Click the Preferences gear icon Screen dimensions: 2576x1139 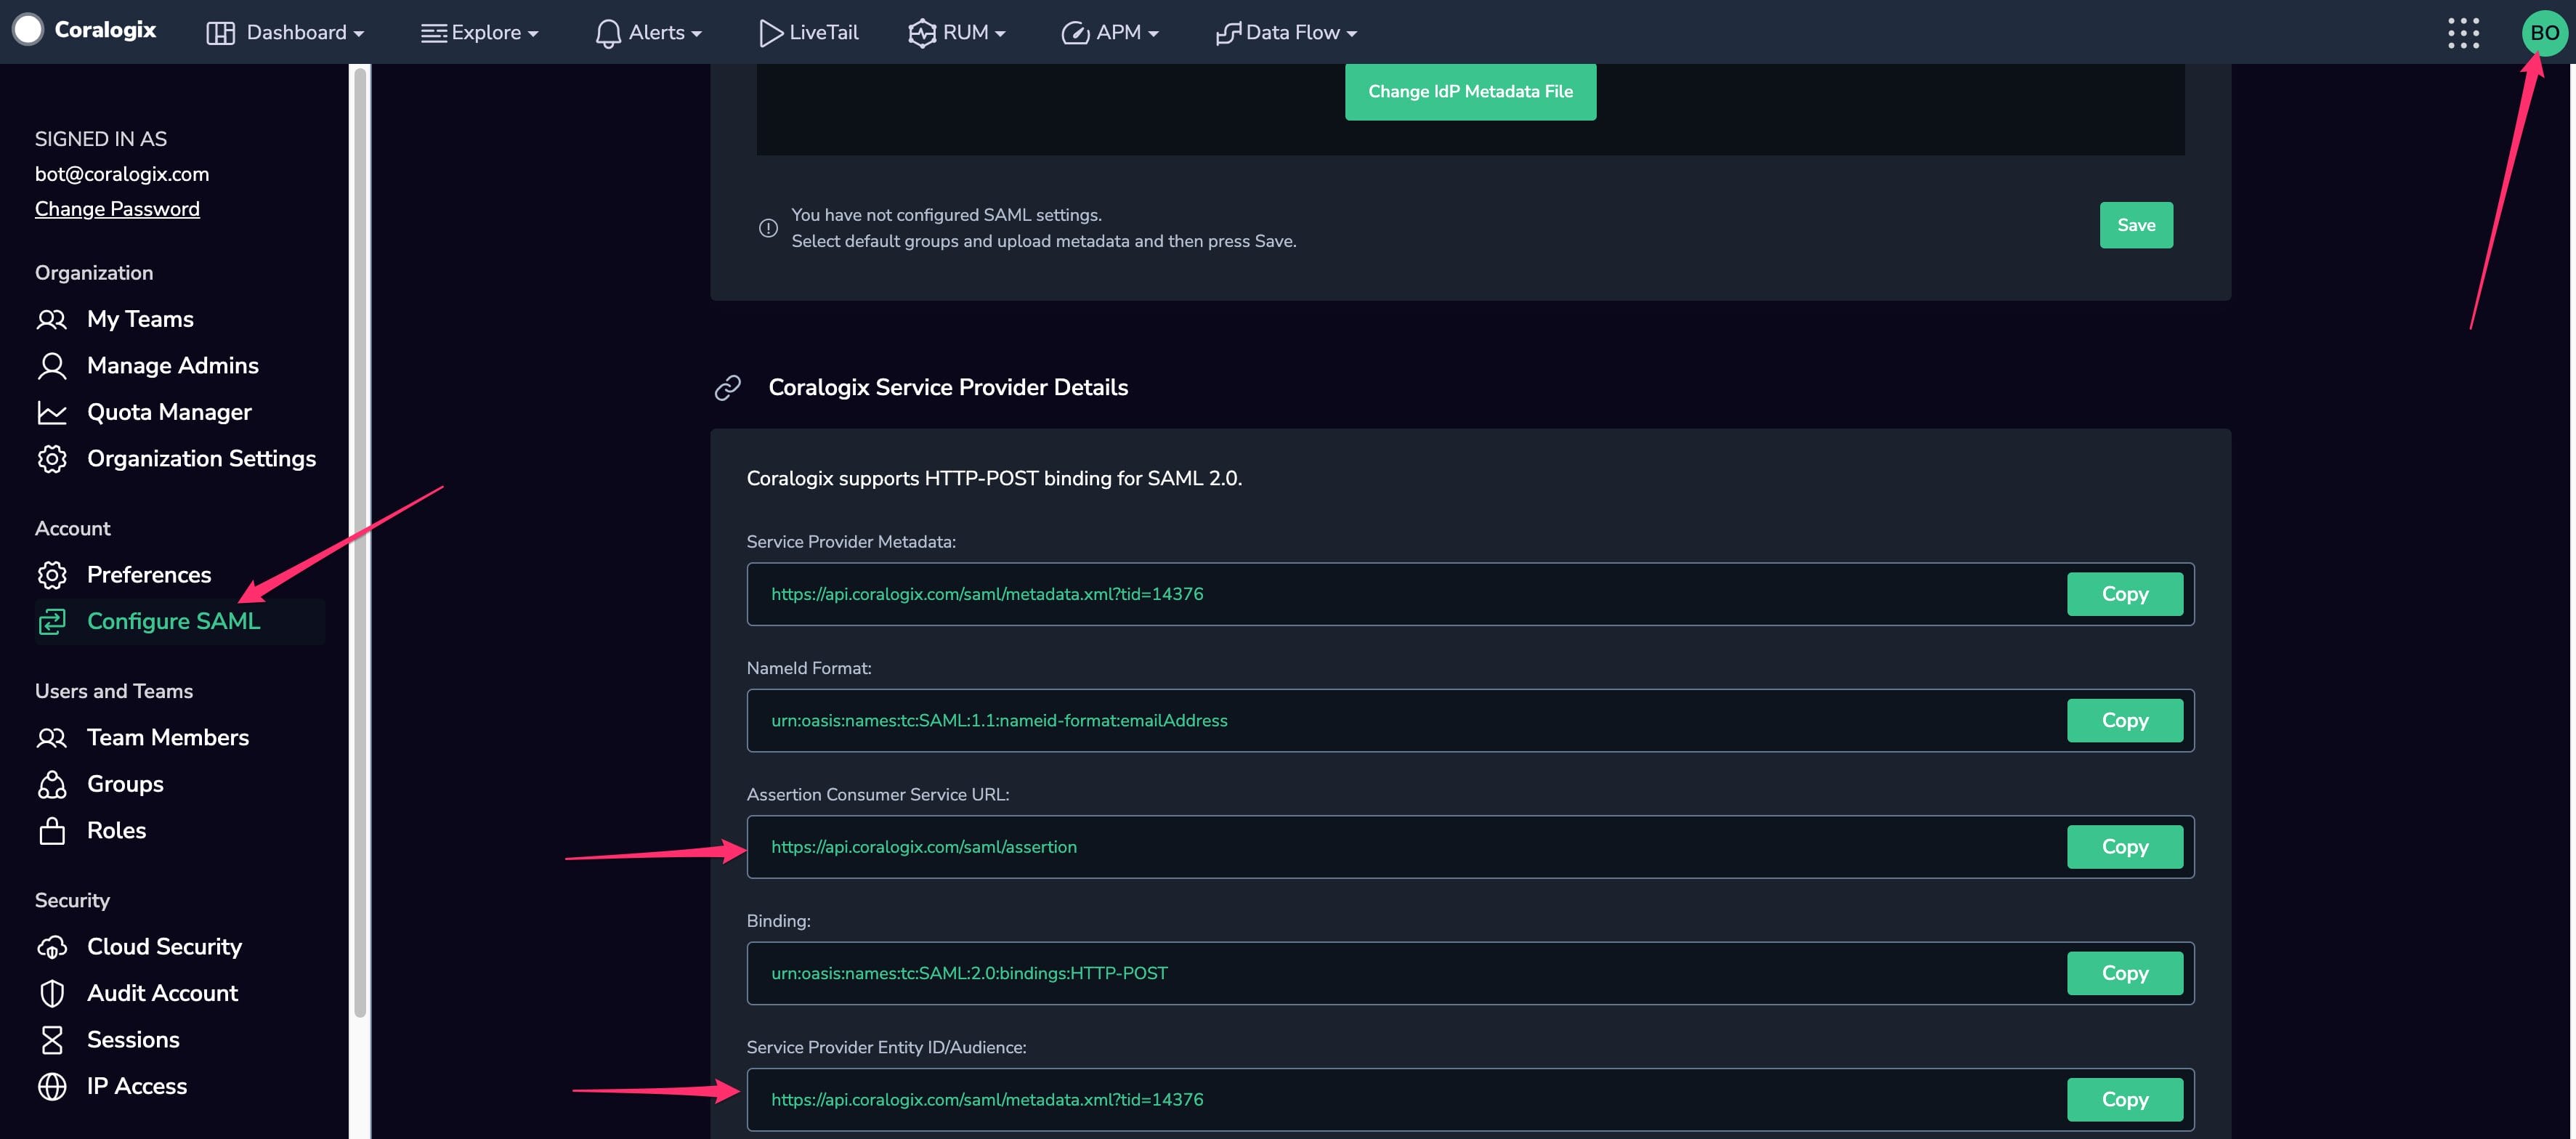pyautogui.click(x=52, y=575)
